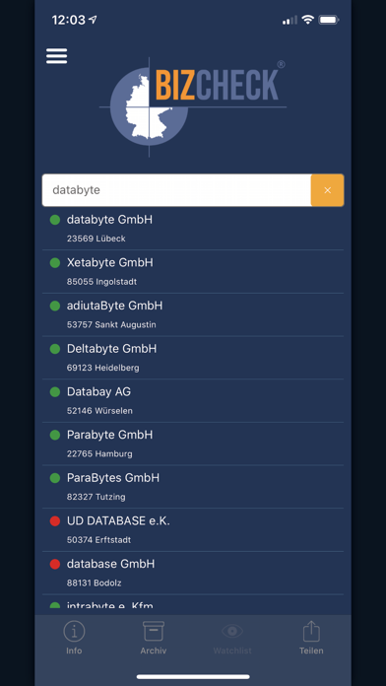Viewport: 386px width, 686px height.
Task: Open the hamburger menu
Action: click(x=57, y=56)
